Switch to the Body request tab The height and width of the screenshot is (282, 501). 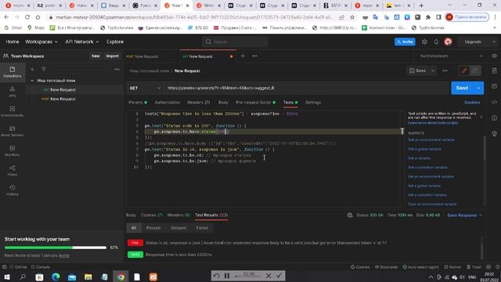(x=223, y=103)
